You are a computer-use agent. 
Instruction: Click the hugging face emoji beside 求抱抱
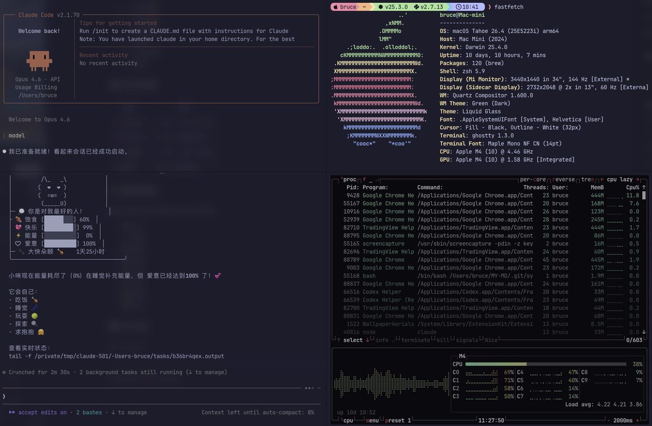coord(41,332)
